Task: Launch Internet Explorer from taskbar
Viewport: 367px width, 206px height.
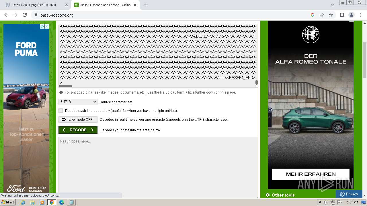Action: 23,202
